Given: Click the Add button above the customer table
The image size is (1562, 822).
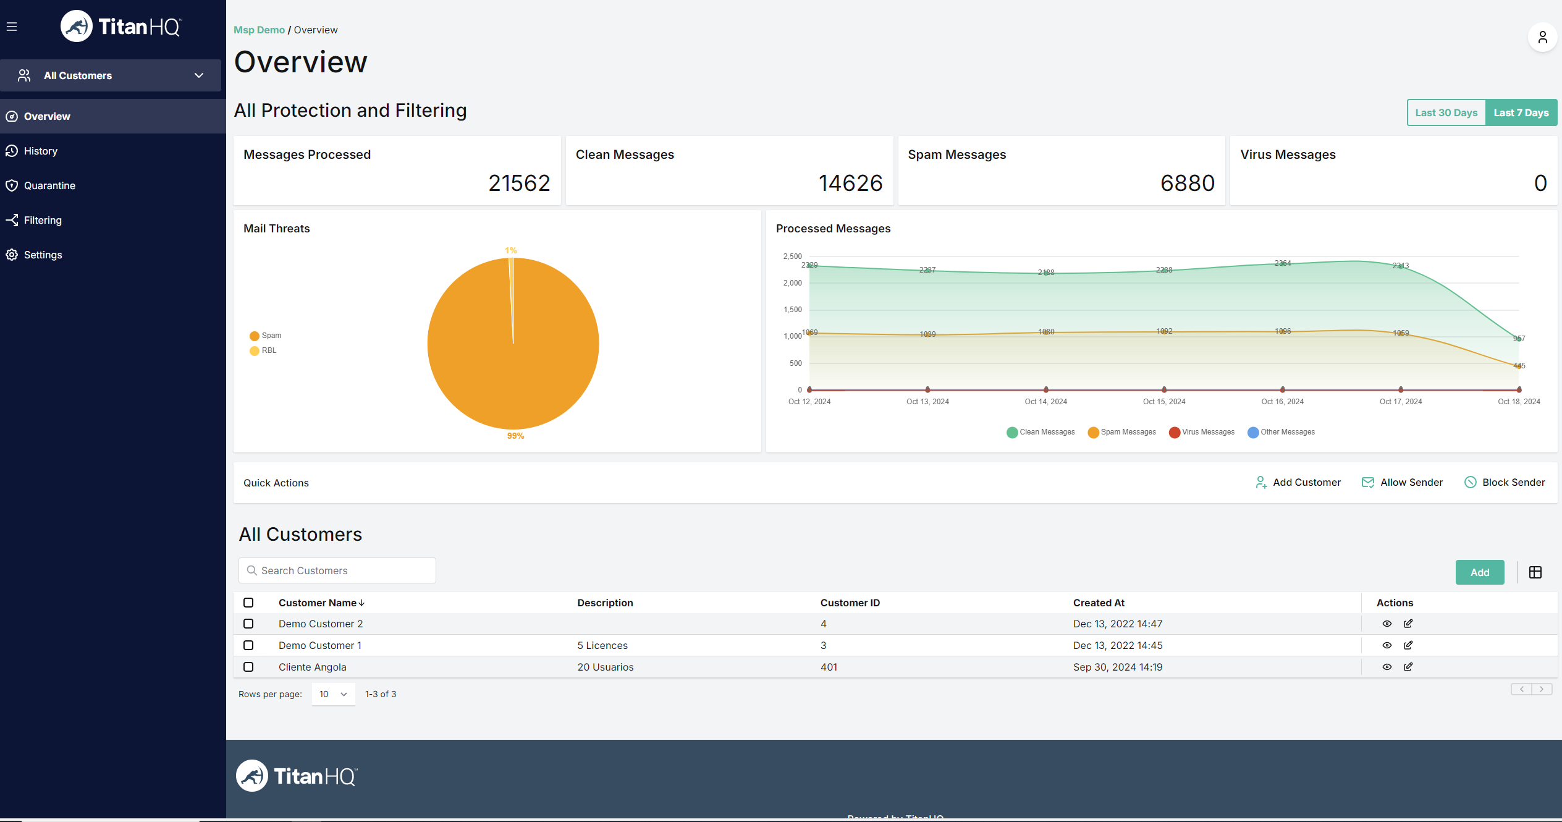Looking at the screenshot, I should click(1480, 572).
